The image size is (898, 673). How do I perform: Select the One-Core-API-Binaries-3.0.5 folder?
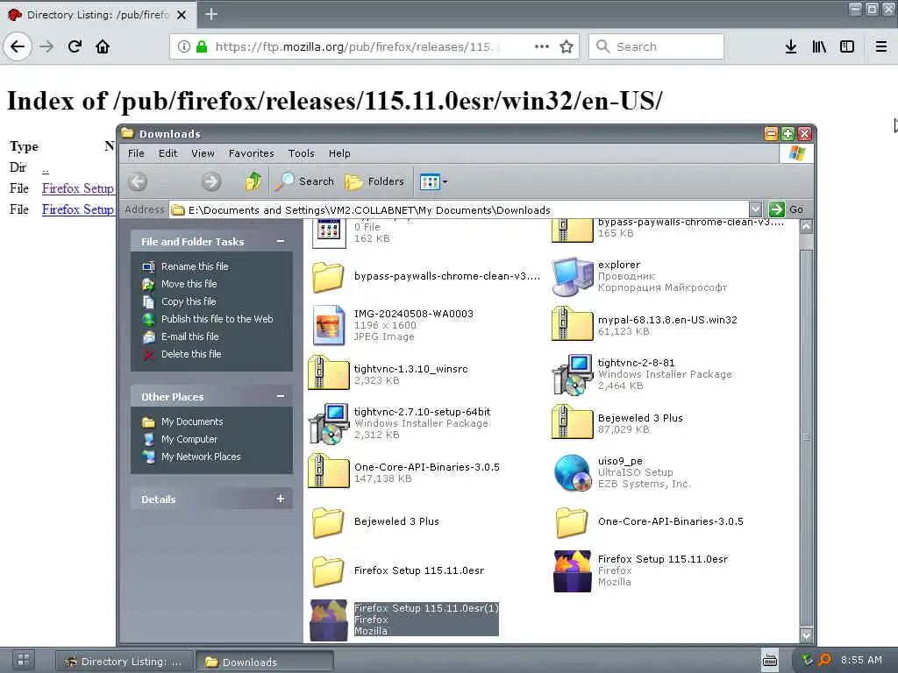point(650,521)
